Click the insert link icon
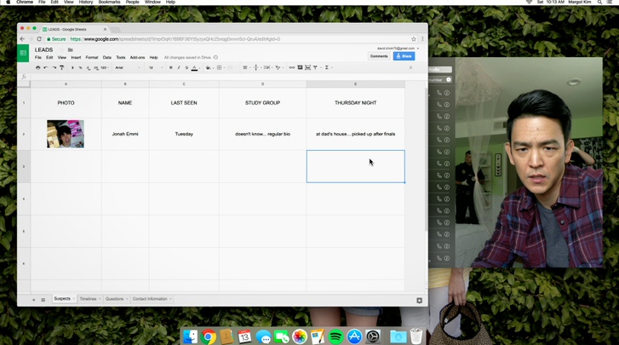Screen dimensions: 619x345 292,67
